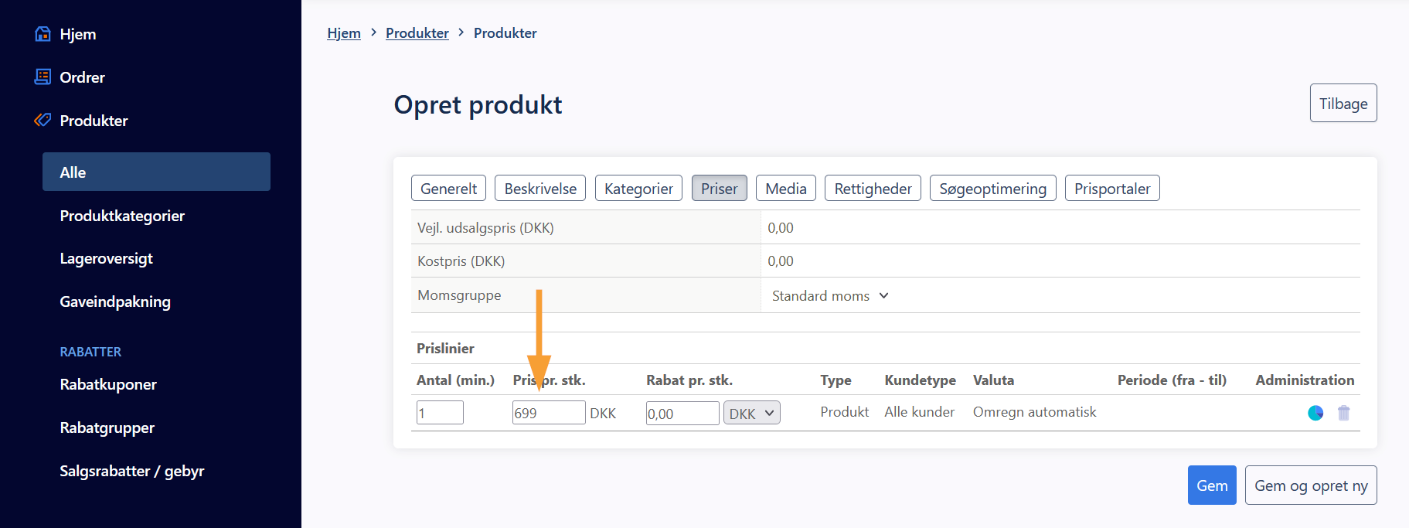
Task: Click the Opret produkt heading
Action: [x=478, y=104]
